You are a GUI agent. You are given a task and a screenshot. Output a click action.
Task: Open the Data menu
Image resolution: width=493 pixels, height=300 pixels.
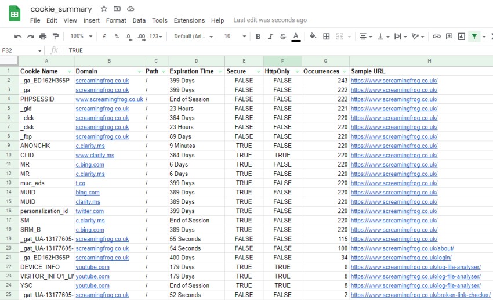pyautogui.click(x=139, y=20)
